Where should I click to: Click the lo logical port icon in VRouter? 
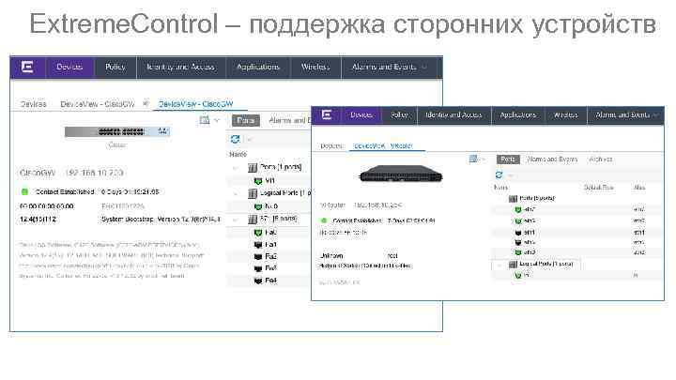[x=518, y=275]
